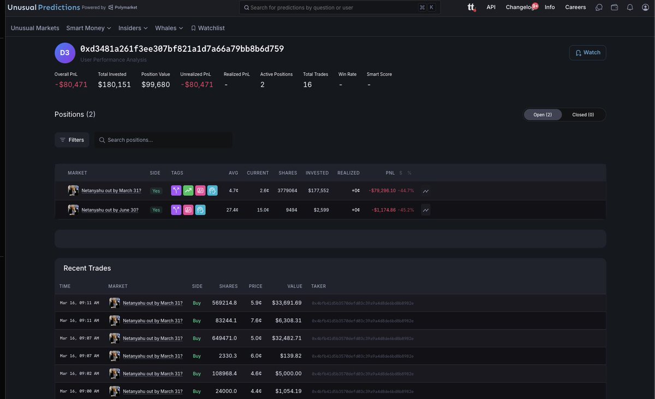Image resolution: width=655 pixels, height=399 pixels.
Task: Click the chart icon for March 31 position
Action: click(426, 191)
